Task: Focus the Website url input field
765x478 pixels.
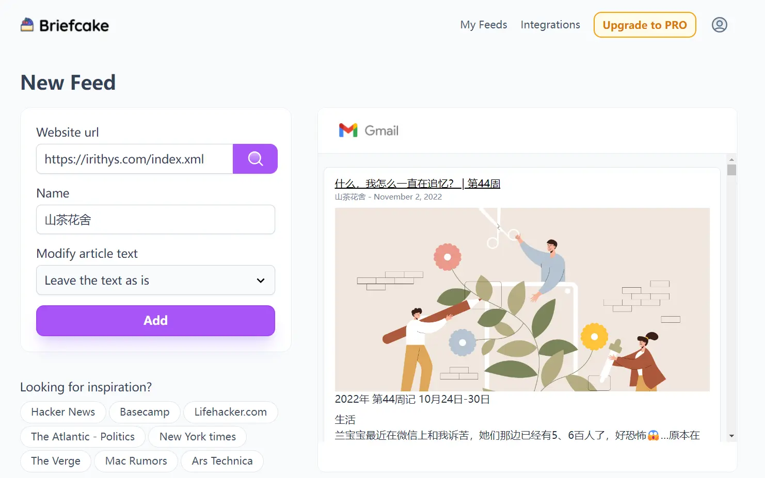Action: (135, 159)
